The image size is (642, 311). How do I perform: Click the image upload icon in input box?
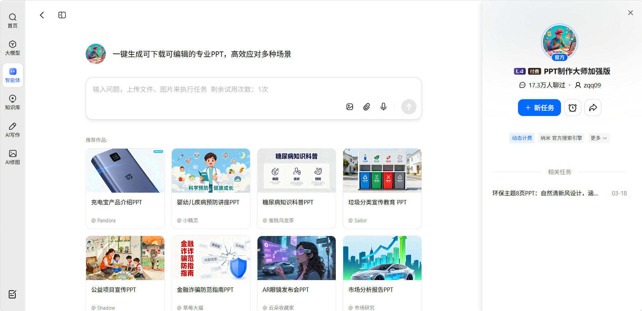[x=350, y=107]
